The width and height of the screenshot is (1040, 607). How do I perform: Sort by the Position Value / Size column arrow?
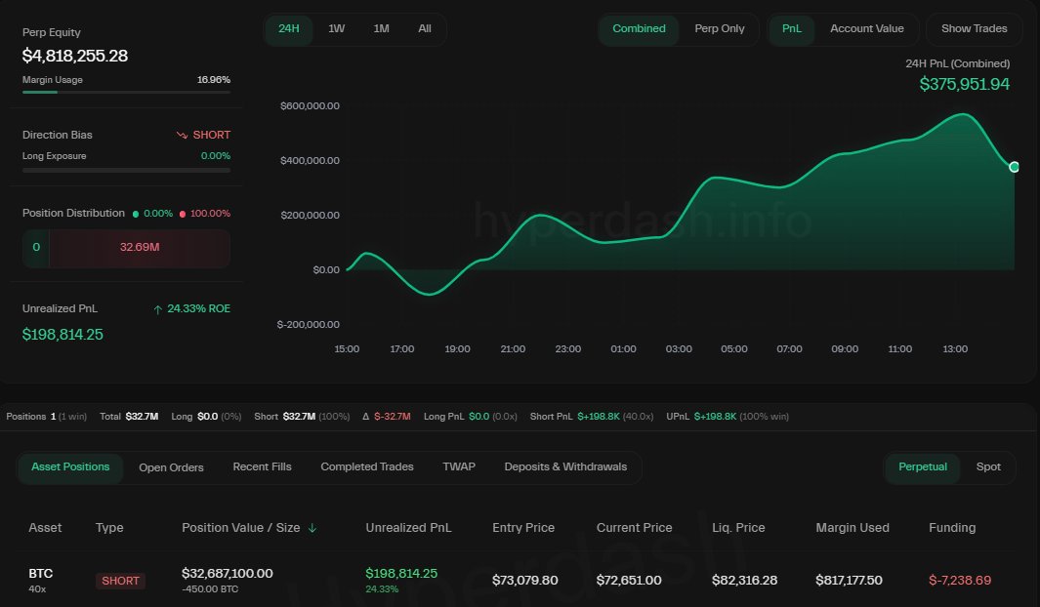(x=312, y=527)
